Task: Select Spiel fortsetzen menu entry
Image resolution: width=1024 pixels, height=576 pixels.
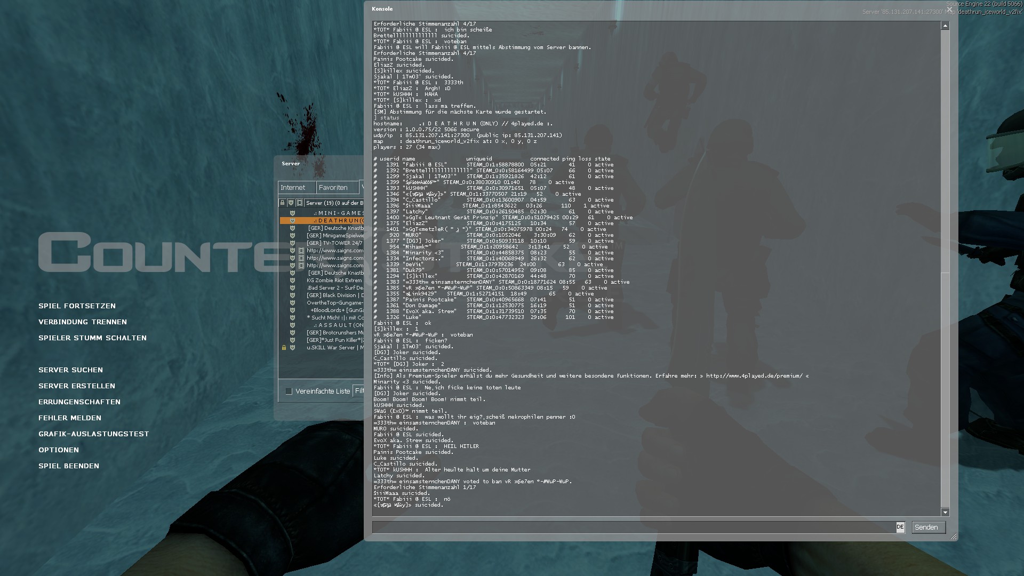Action: coord(77,306)
